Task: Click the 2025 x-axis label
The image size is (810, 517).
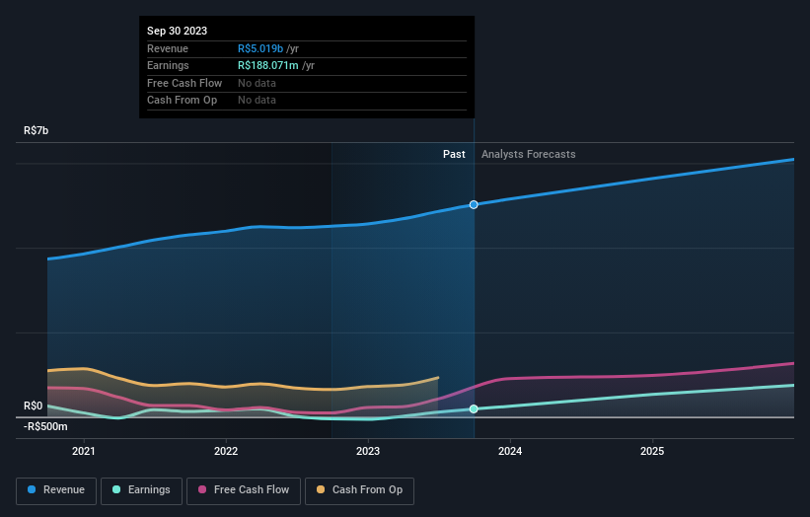Action: 652,451
